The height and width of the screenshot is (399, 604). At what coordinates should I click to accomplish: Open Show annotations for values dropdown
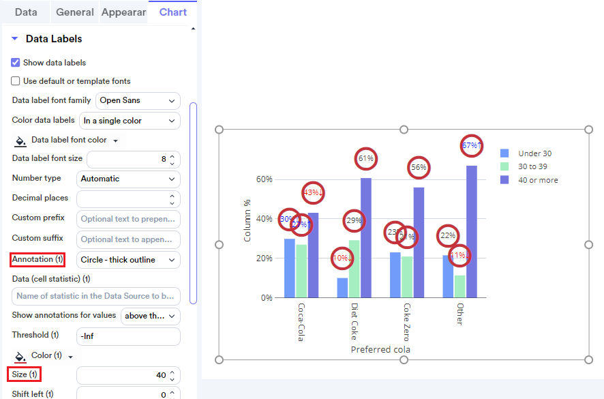(151, 316)
